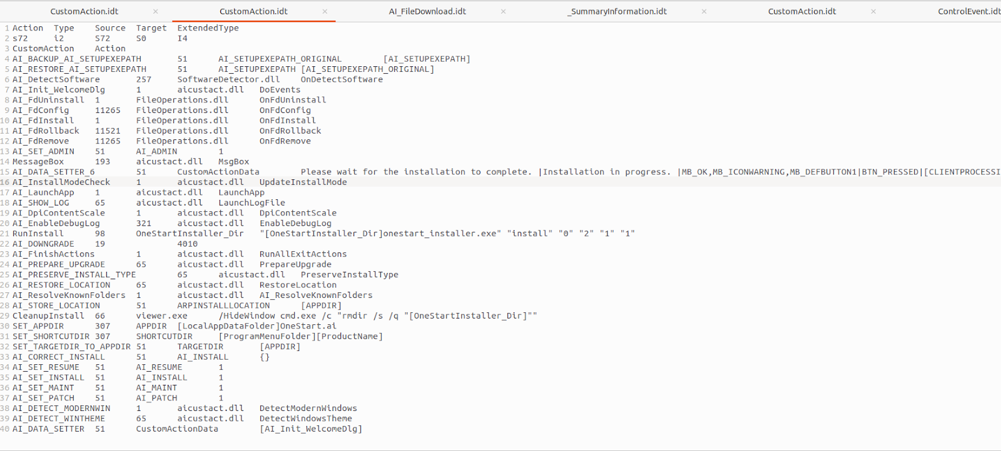Close the active underlined CustomAction.idt tab
This screenshot has width=1001, height=451.
pos(325,11)
